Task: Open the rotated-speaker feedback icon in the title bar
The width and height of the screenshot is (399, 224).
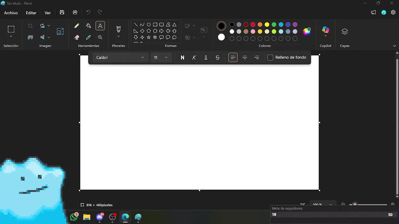Action: (373, 12)
